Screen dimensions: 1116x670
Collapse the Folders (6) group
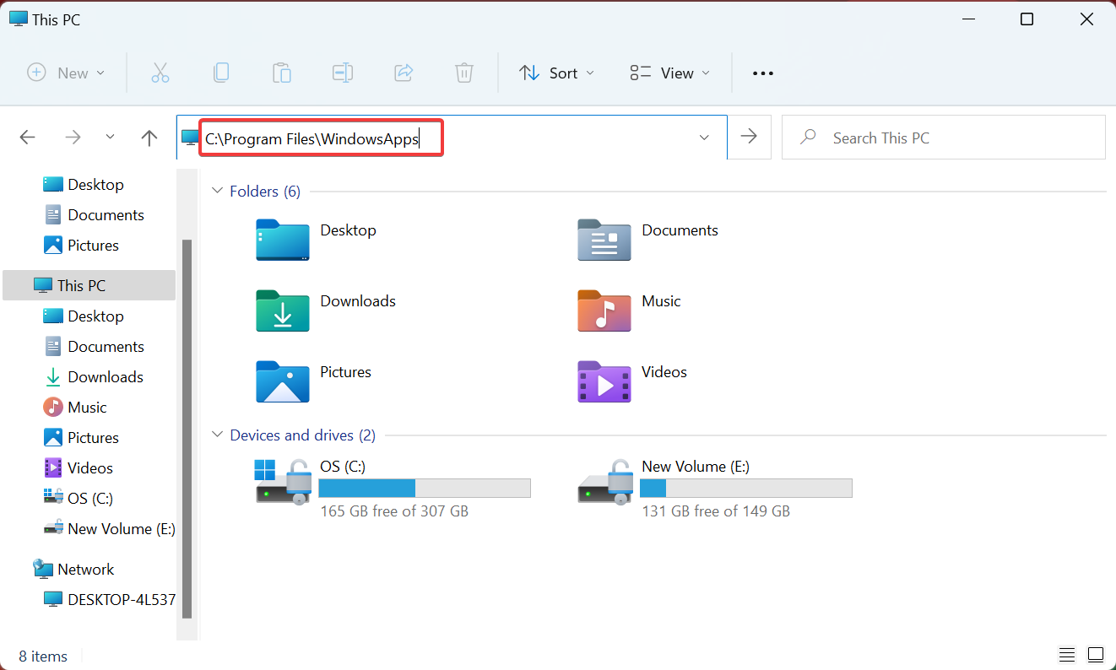[217, 192]
